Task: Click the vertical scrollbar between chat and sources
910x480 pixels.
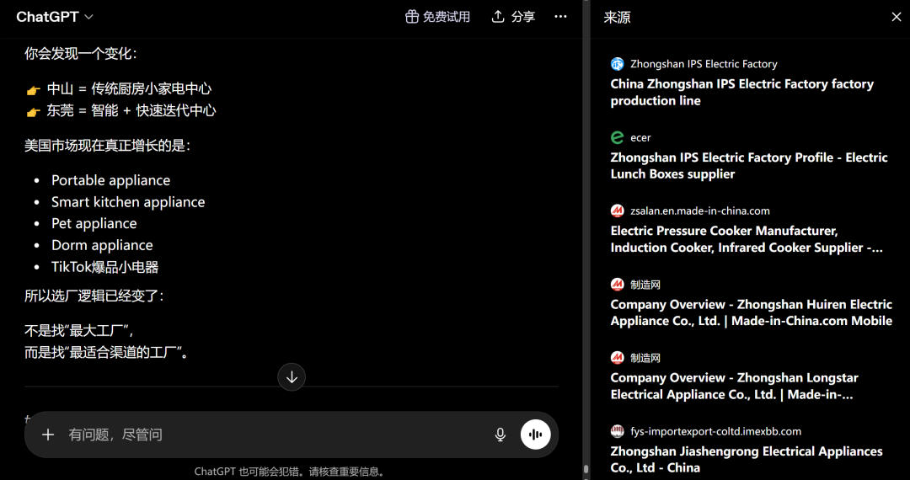Action: click(586, 469)
